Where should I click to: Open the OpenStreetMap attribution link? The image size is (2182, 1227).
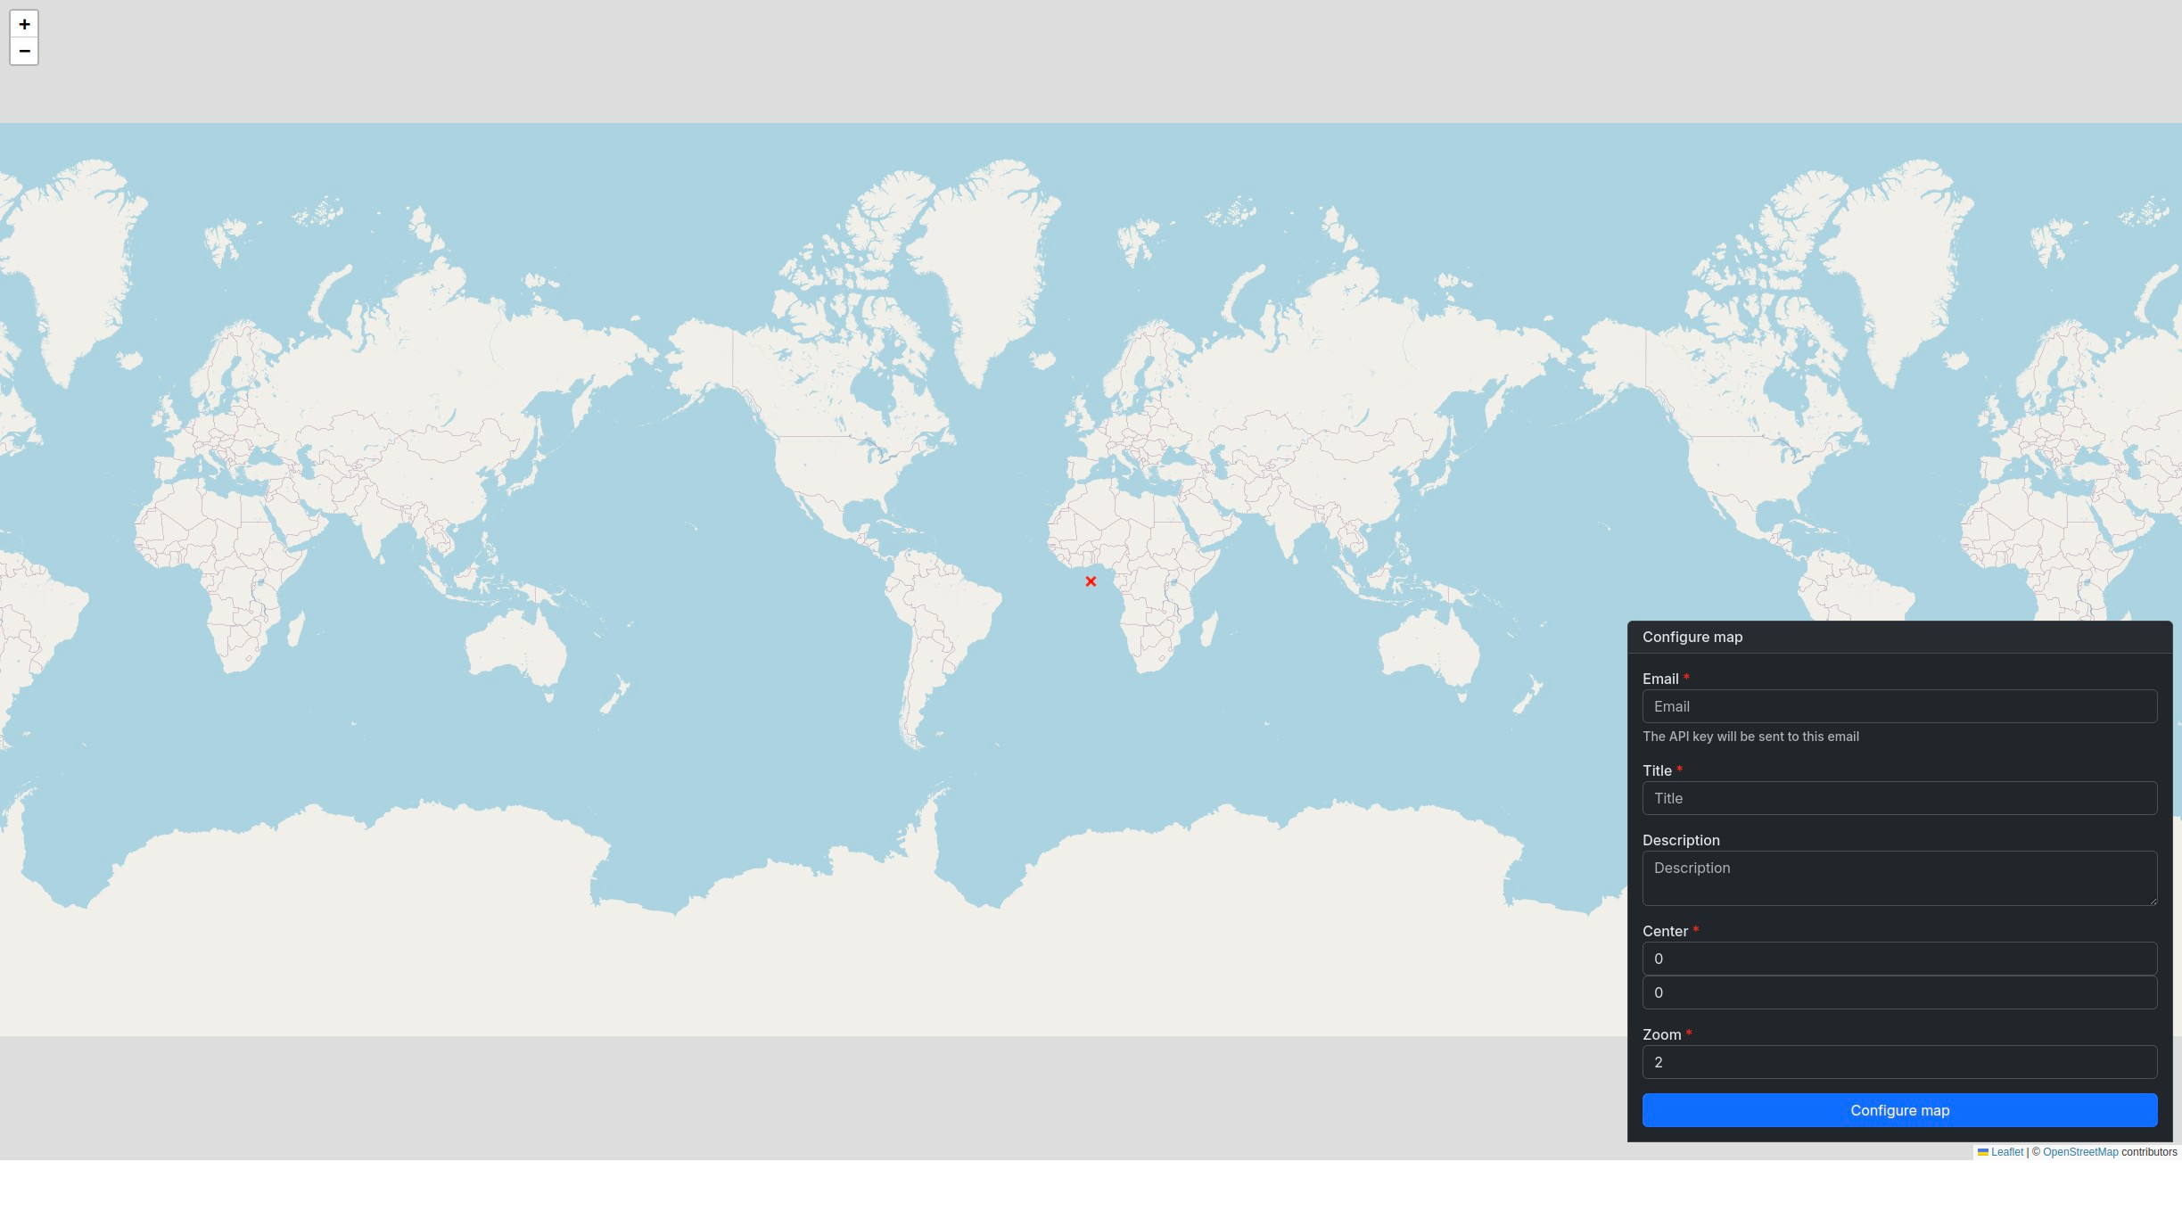coord(2080,1152)
